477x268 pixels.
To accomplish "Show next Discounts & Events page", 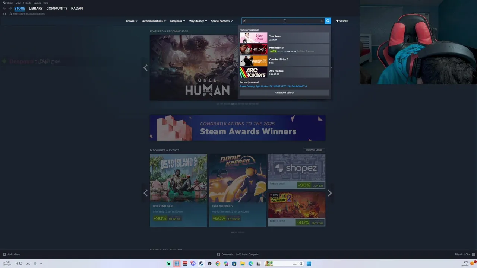I will tap(329, 193).
